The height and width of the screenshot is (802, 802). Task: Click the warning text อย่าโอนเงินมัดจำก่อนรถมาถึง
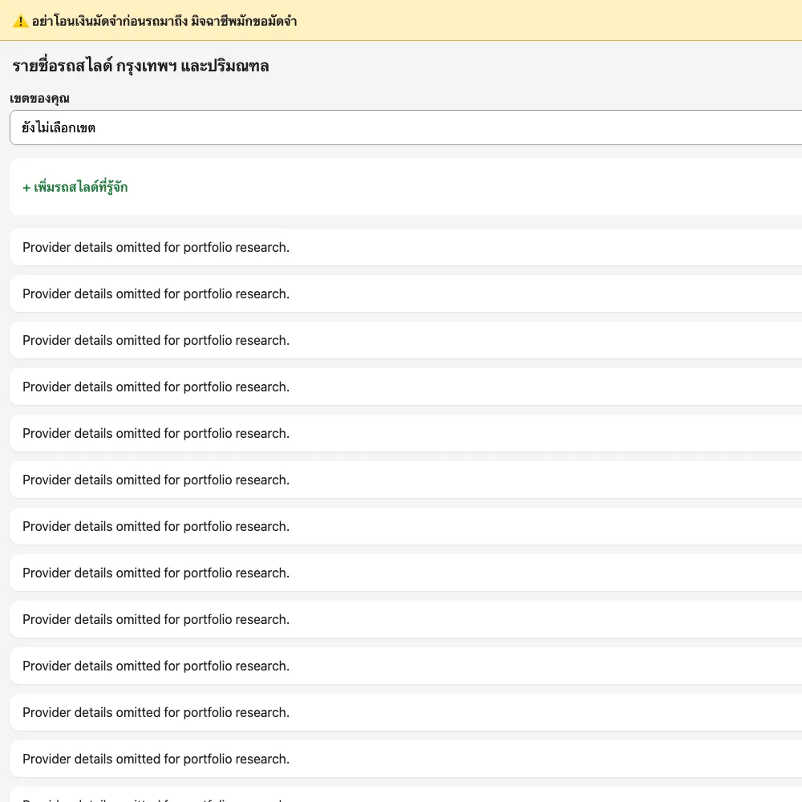click(110, 22)
